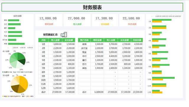Click the 12,800.00 summary card value
The image size is (189, 107).
pyautogui.click(x=48, y=18)
